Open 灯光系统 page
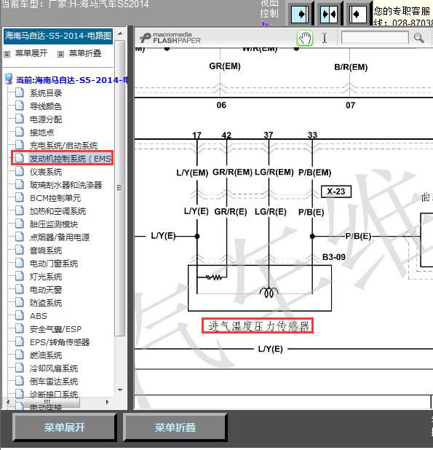433x450 pixels. coord(46,277)
